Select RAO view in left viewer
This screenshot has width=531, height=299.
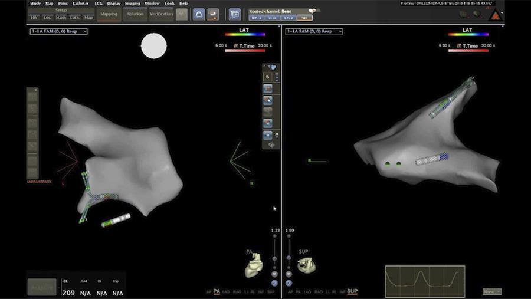[237, 292]
